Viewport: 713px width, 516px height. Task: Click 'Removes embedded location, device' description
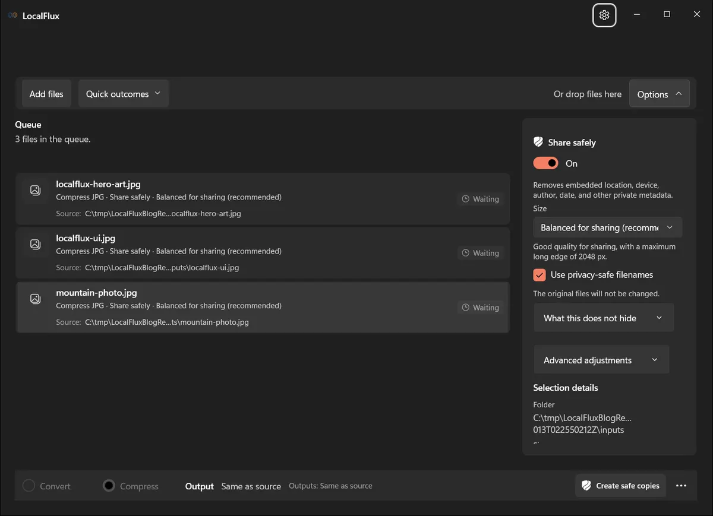pyautogui.click(x=603, y=190)
